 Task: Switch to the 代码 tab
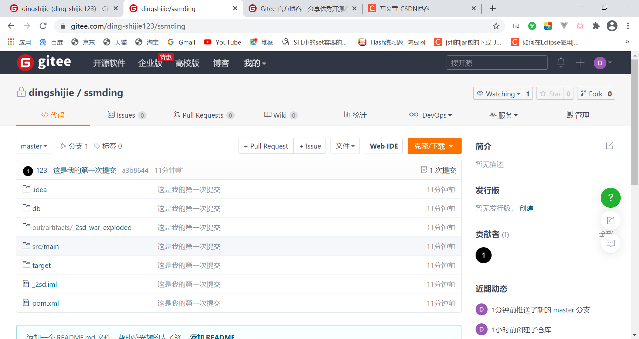[x=53, y=115]
